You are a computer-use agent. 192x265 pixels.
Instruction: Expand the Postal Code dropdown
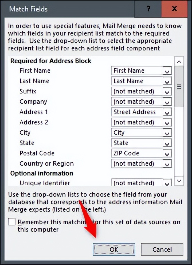point(167,153)
